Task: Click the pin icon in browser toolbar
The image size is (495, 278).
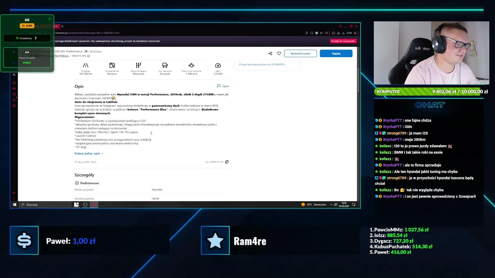Action: (x=307, y=33)
